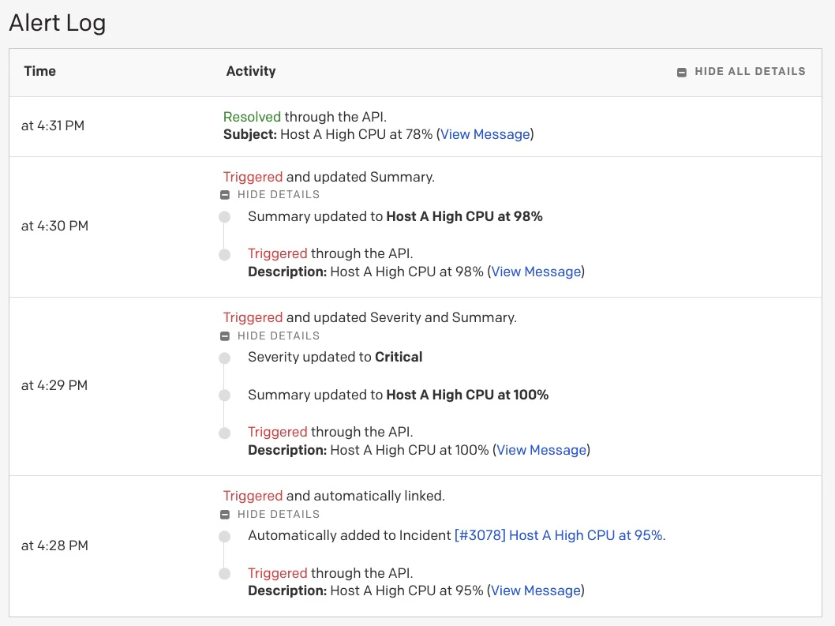
Task: Open View Message for CPU at 98%
Action: pyautogui.click(x=536, y=272)
